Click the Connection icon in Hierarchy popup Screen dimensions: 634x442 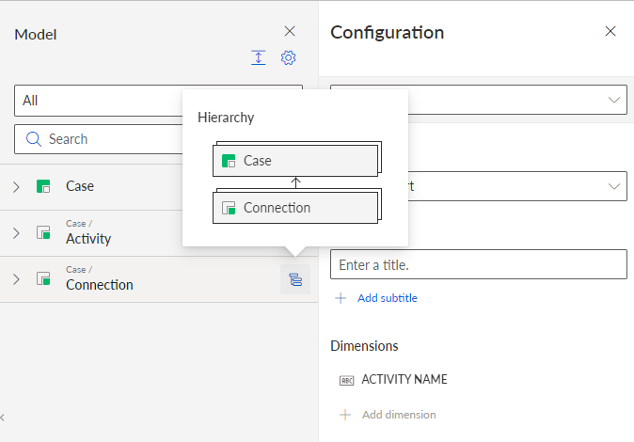[229, 208]
